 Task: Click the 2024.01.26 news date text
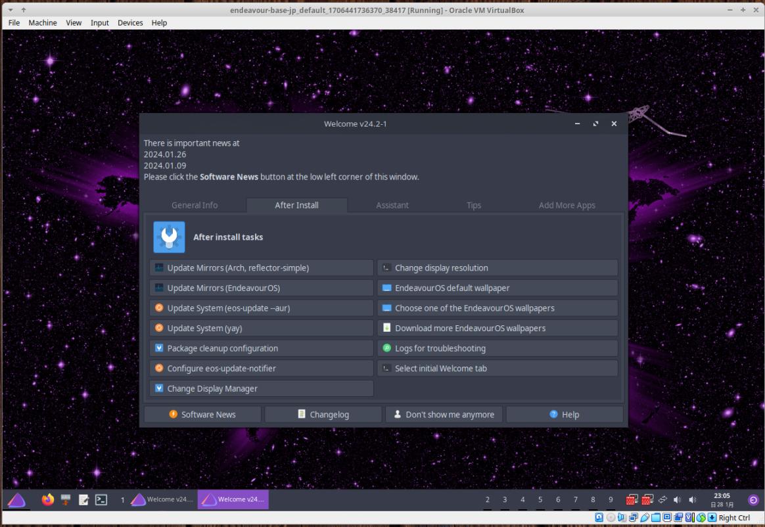pyautogui.click(x=165, y=154)
